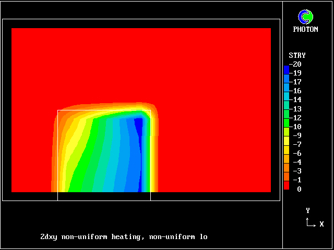Viewport: 334px width, 250px height.
Task: Click legend value 4
Action: click(297, 162)
